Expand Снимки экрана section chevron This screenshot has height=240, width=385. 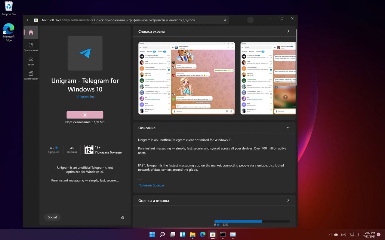click(x=288, y=31)
